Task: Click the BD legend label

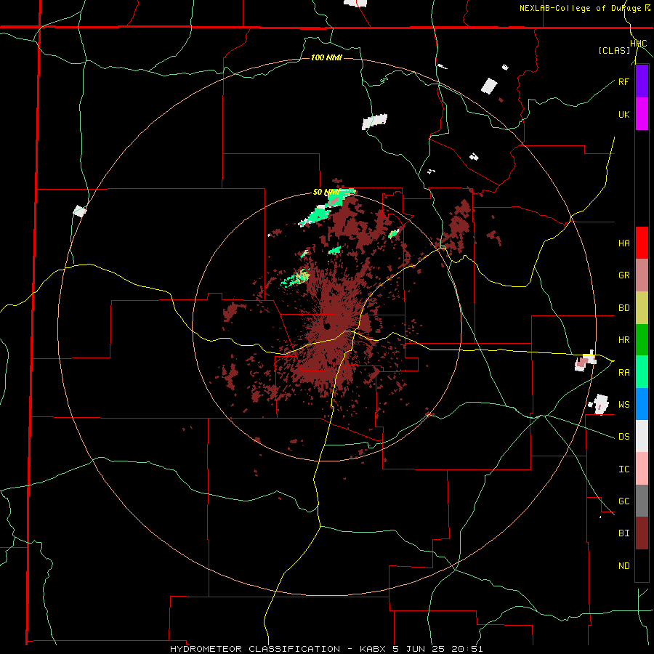Action: (623, 308)
